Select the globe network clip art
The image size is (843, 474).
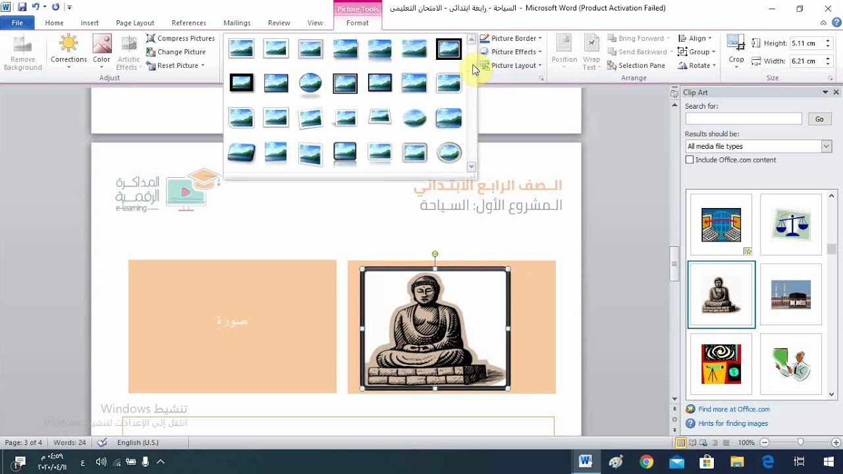point(721,224)
